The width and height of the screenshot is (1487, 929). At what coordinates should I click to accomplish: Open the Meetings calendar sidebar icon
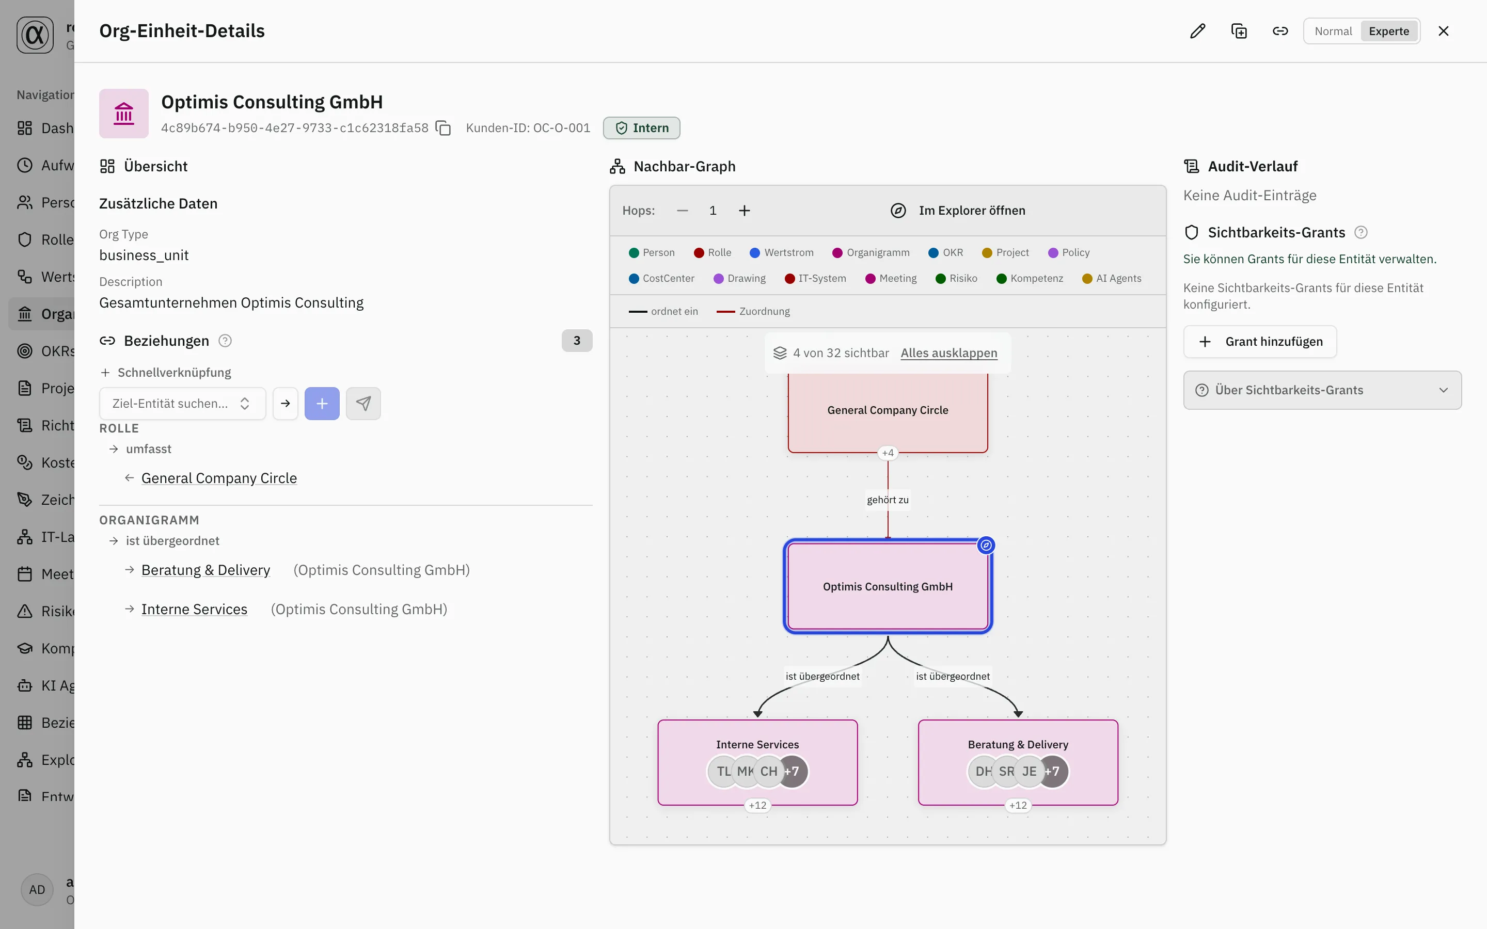click(25, 574)
